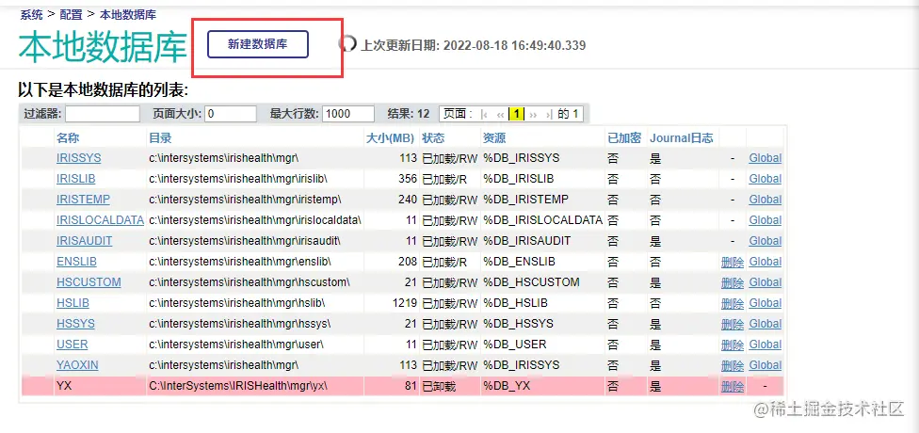The height and width of the screenshot is (433, 919).
Task: Click 删除 for USER row
Action: click(733, 345)
